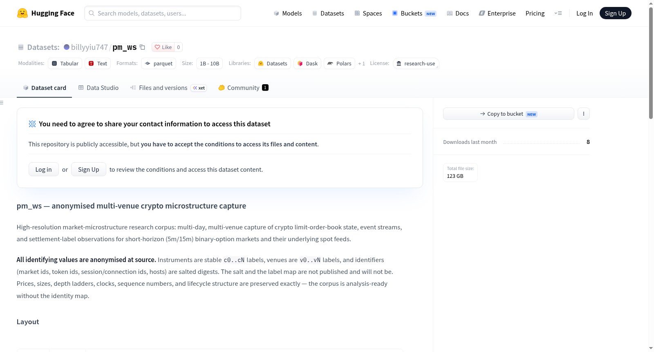Click the scrollbar down arrow
The width and height of the screenshot is (654, 352).
[651, 348]
